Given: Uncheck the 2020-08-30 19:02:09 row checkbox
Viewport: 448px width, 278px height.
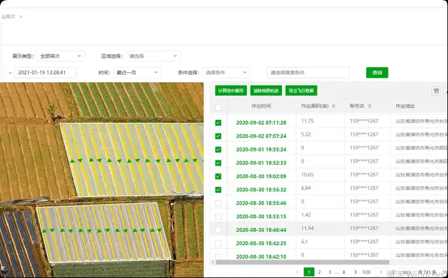Looking at the screenshot, I should 218,176.
